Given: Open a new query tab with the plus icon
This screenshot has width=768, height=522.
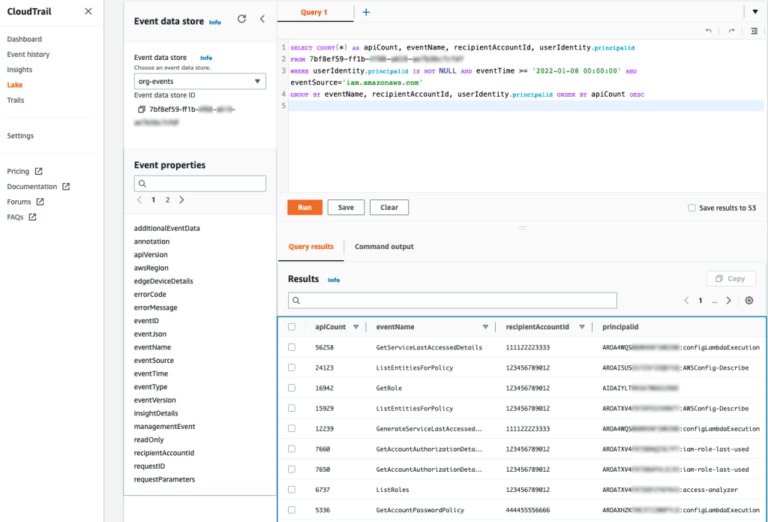Looking at the screenshot, I should (x=364, y=13).
